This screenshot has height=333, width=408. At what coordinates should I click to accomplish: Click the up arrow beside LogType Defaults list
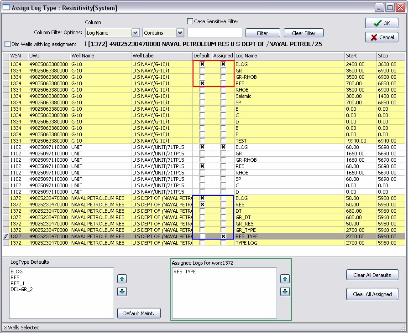[x=121, y=279]
